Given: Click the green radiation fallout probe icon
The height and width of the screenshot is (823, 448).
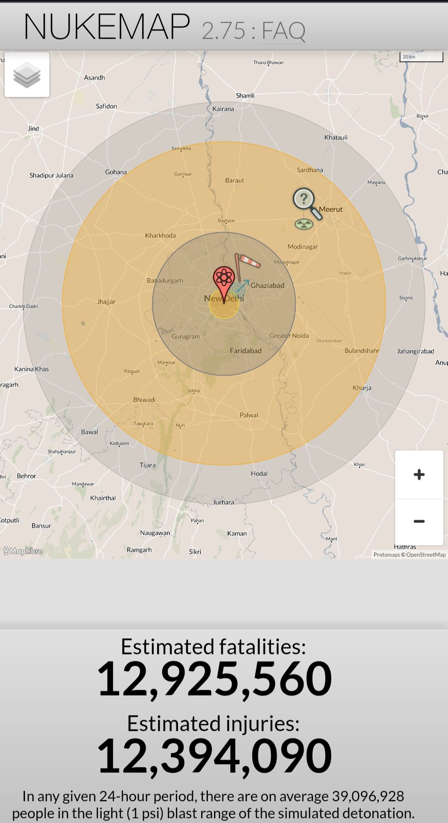Looking at the screenshot, I should 304,225.
